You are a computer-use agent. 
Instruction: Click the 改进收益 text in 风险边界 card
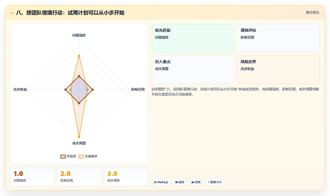pos(247,69)
